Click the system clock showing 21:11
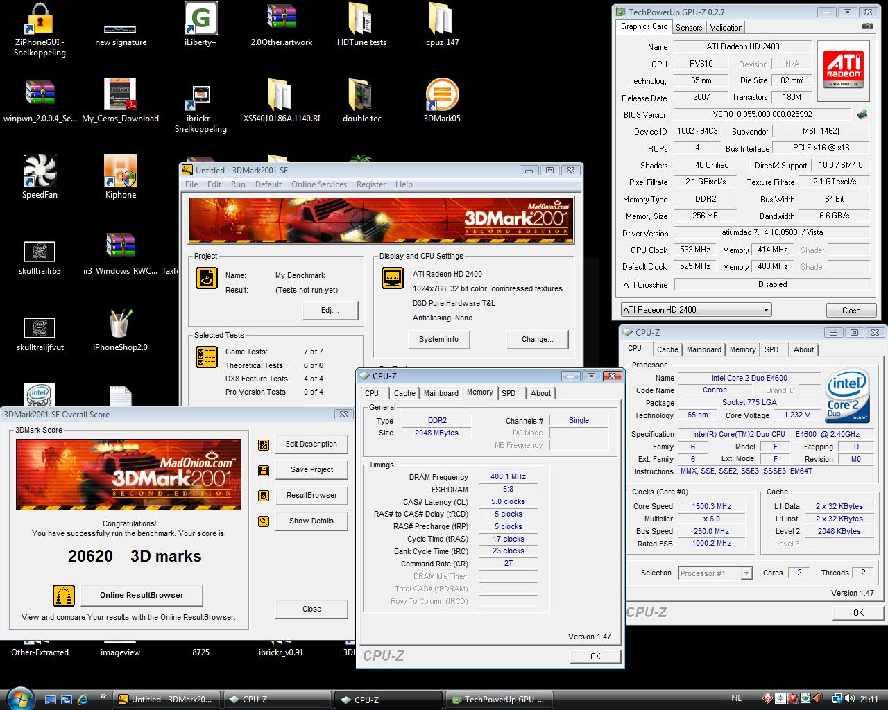This screenshot has height=710, width=888. [x=869, y=700]
